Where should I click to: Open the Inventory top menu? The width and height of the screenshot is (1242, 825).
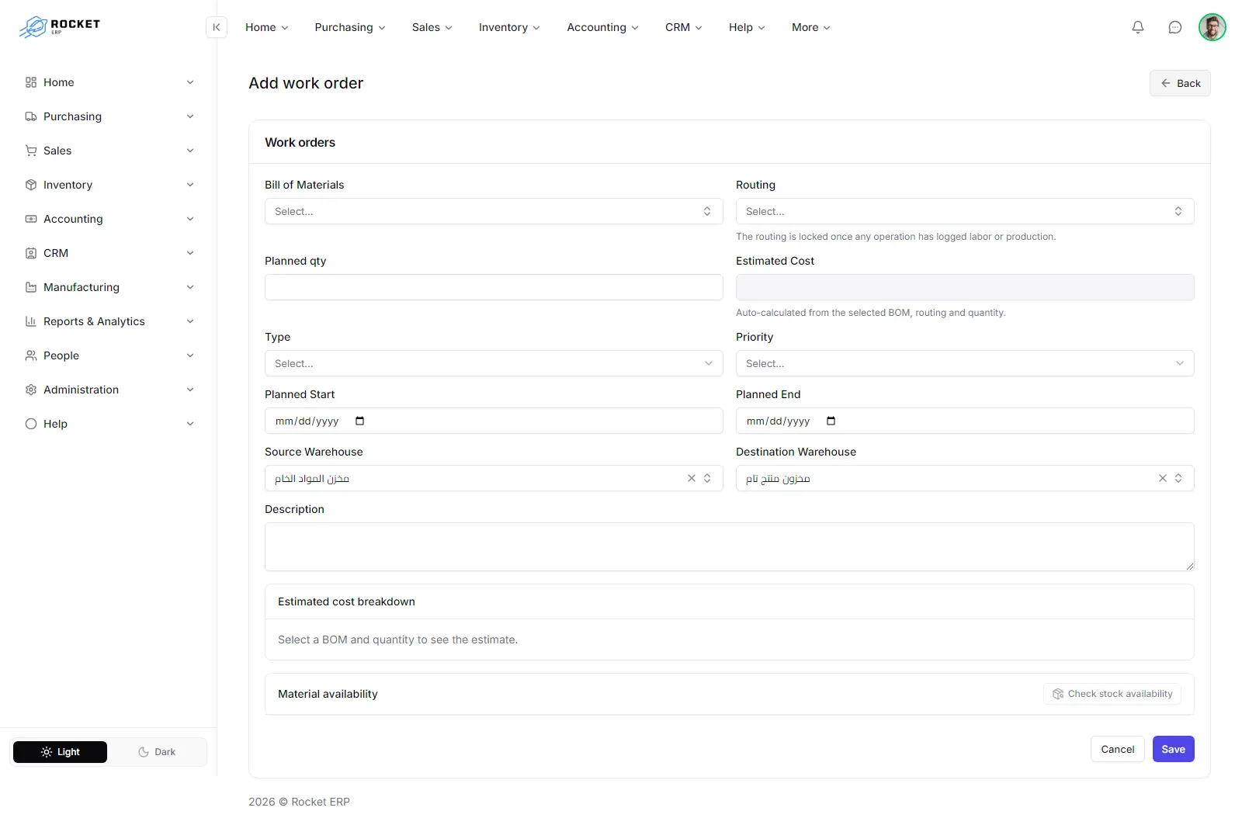pos(509,27)
